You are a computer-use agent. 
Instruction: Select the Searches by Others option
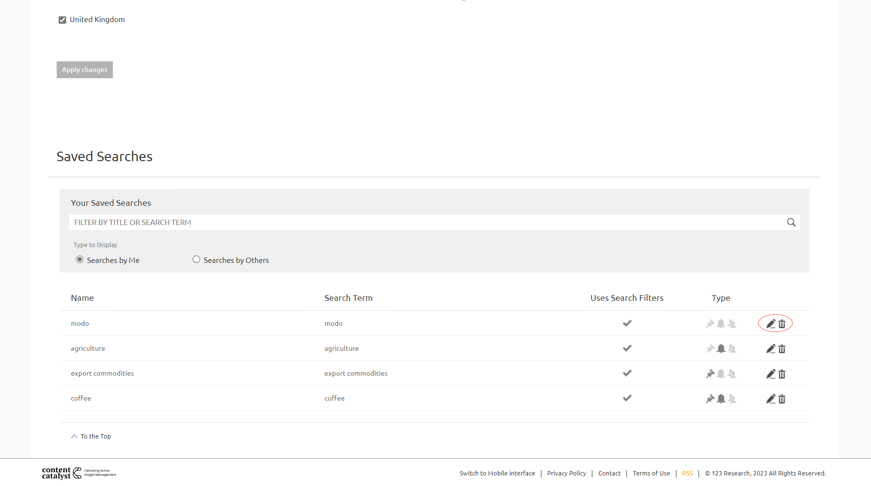click(196, 260)
